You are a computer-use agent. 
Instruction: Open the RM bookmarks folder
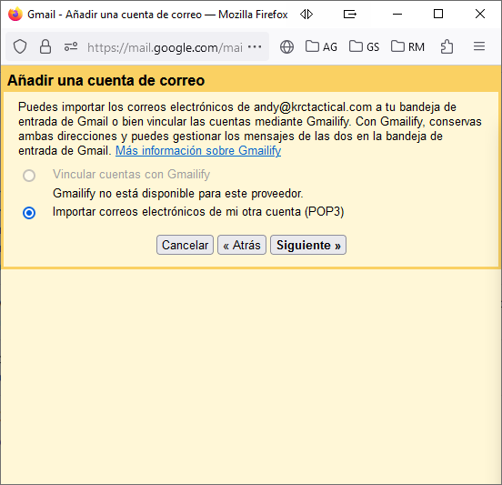pos(407,46)
